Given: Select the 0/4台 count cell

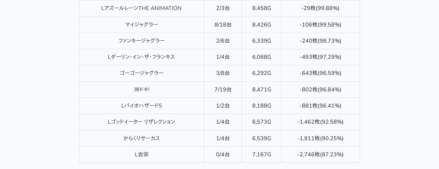Looking at the screenshot, I should pyautogui.click(x=223, y=154).
